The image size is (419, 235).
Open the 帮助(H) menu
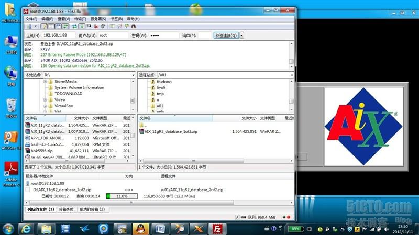[133, 19]
